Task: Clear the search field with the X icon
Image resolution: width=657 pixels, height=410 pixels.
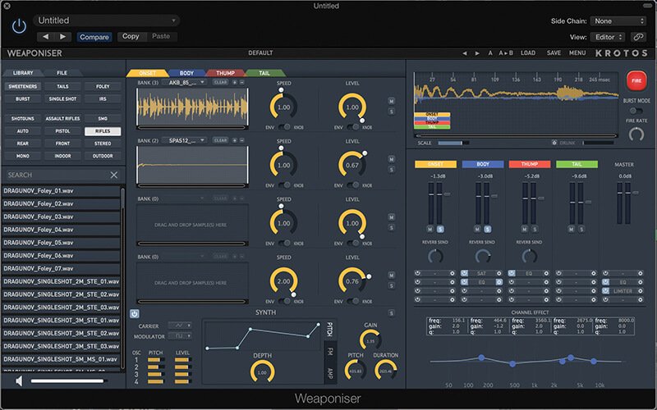Action: (x=114, y=175)
